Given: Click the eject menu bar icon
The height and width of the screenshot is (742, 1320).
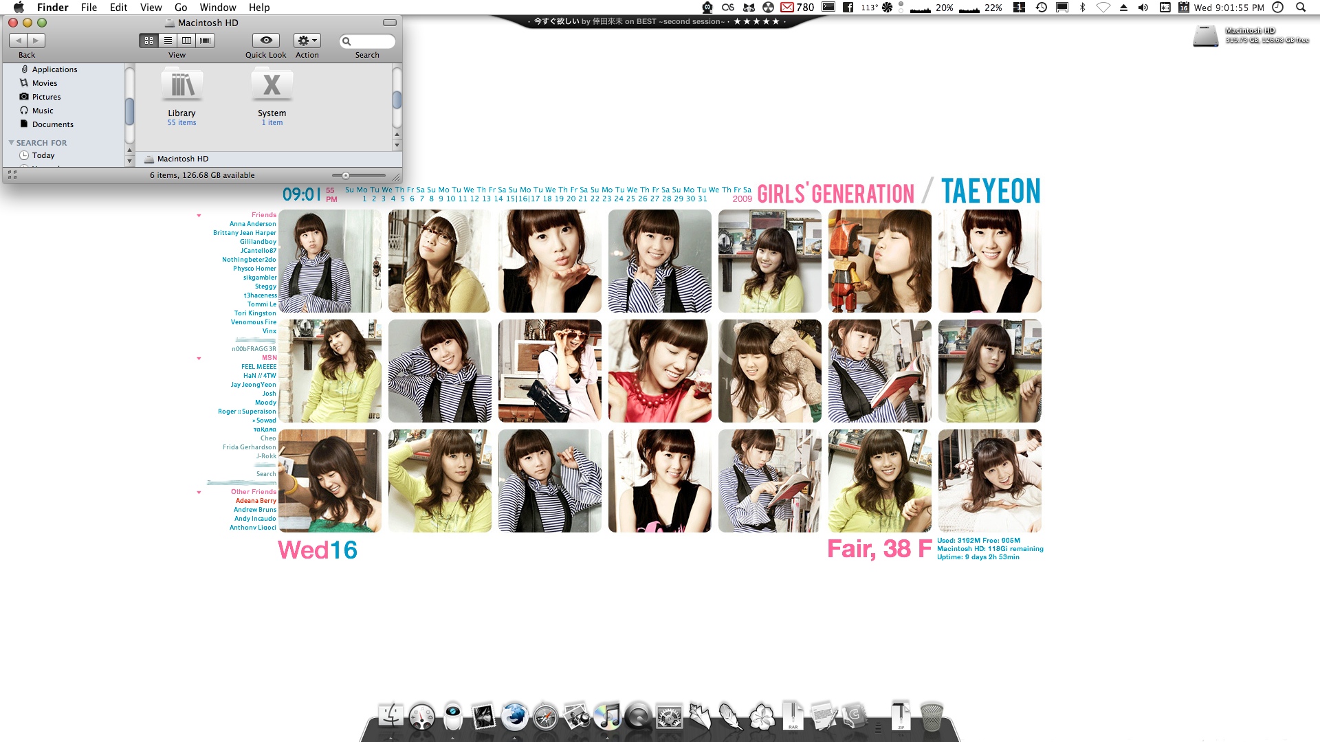Looking at the screenshot, I should [x=1123, y=8].
